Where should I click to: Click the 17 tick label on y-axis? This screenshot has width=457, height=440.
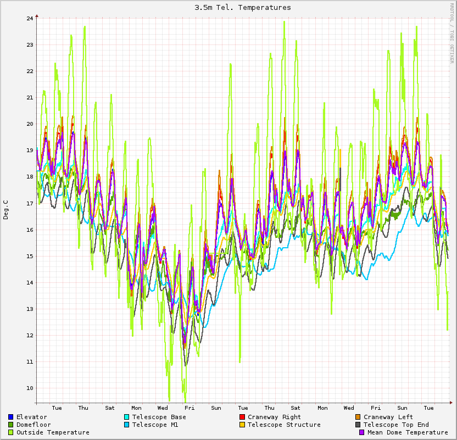point(29,203)
